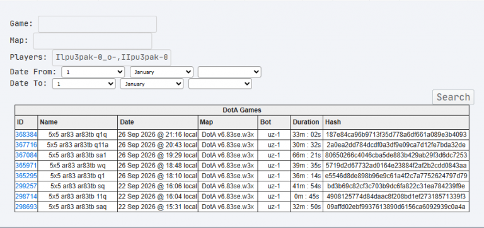Select name '5x5 ar83 ar83tb 11q'
This screenshot has width=484, height=228.
pos(78,197)
